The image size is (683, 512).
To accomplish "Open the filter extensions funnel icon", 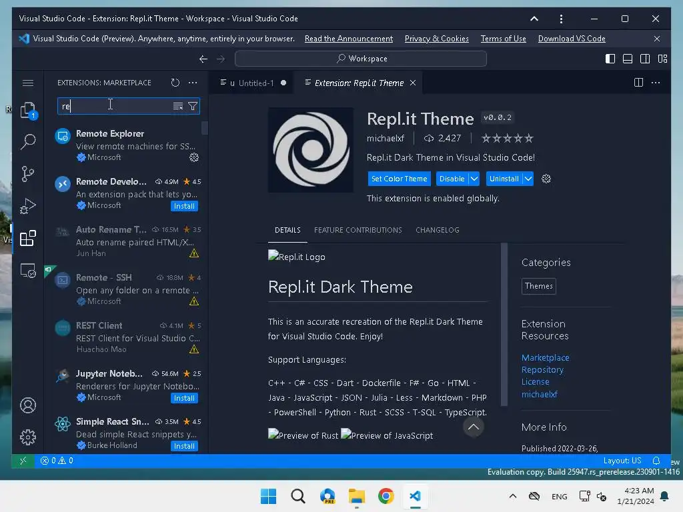I will coord(193,106).
